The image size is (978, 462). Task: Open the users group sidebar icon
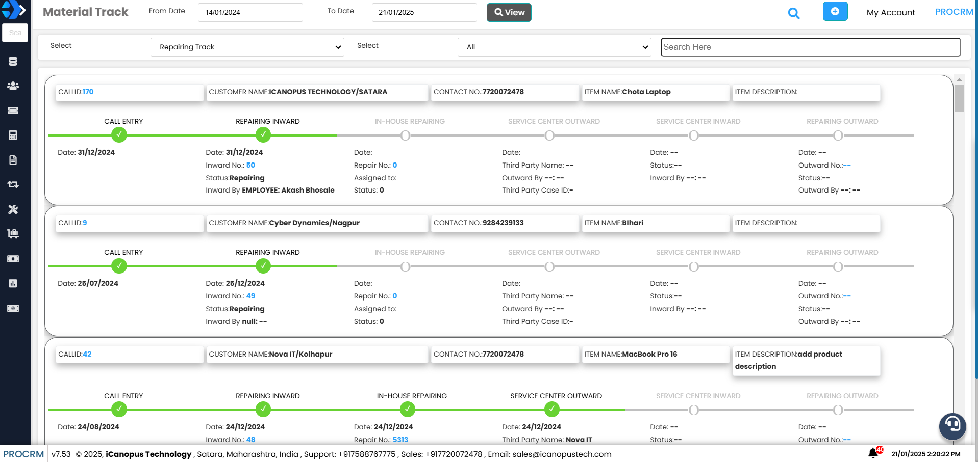tap(13, 86)
